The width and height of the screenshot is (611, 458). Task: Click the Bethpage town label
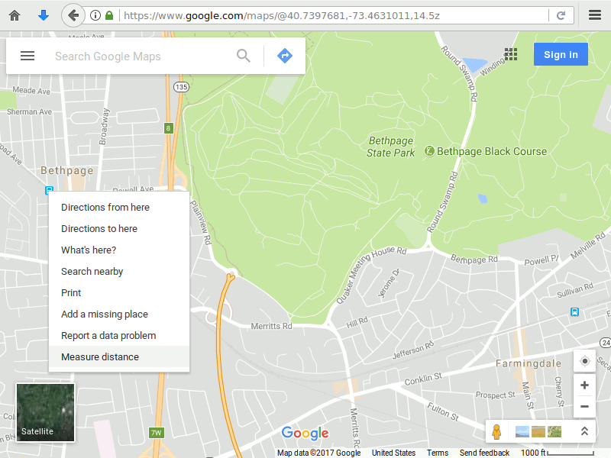[67, 170]
